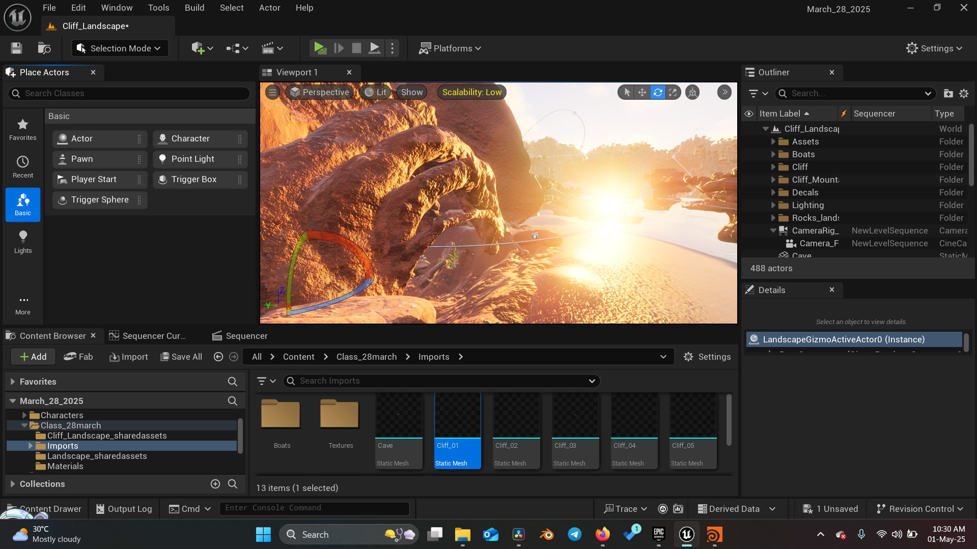
Task: Open the viewport hamburger options menu
Action: [x=272, y=92]
